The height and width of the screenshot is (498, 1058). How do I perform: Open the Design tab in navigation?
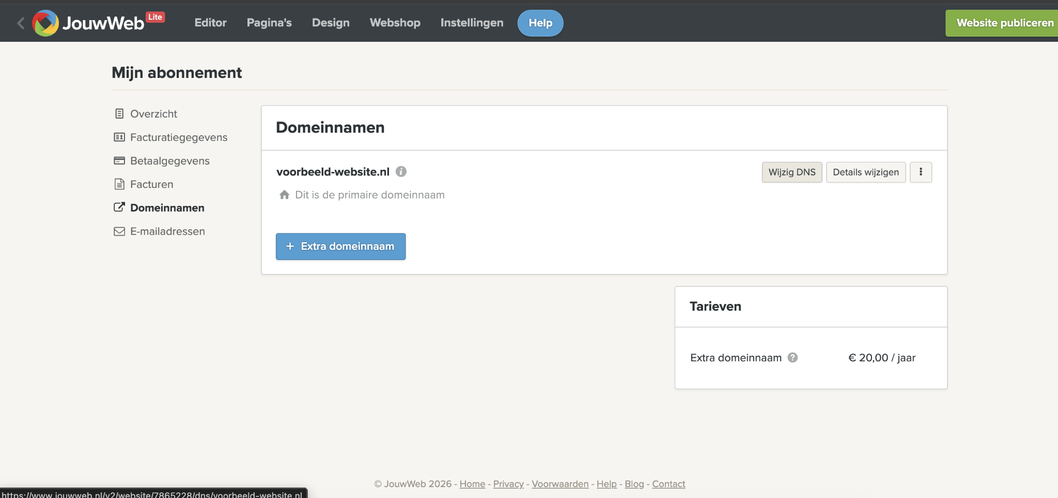pos(331,23)
